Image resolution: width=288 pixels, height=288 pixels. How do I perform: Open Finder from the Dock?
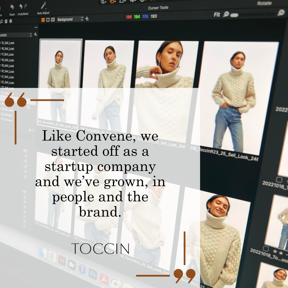point(43,252)
